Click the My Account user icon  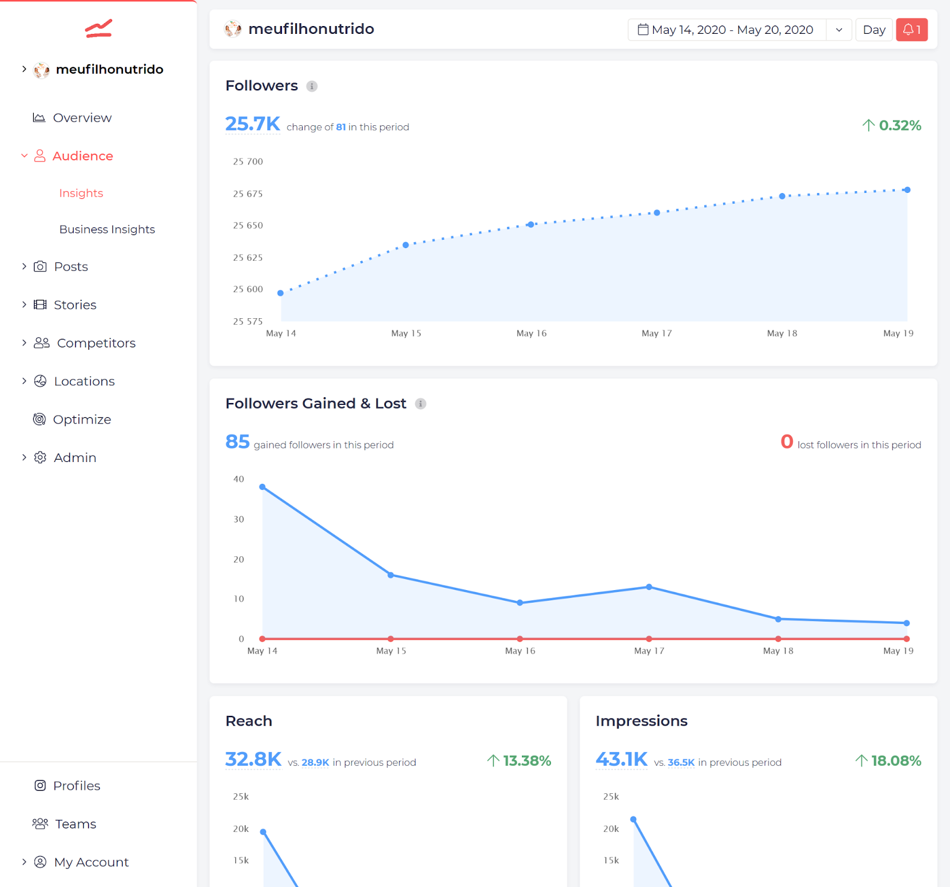(x=40, y=861)
